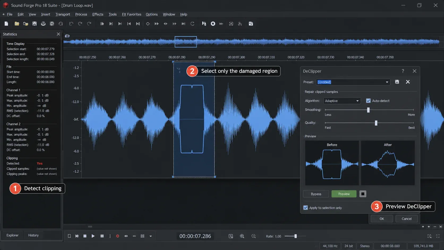Screen dimensions: 444x250
Task: Open the Transport menu
Action: (63, 14)
